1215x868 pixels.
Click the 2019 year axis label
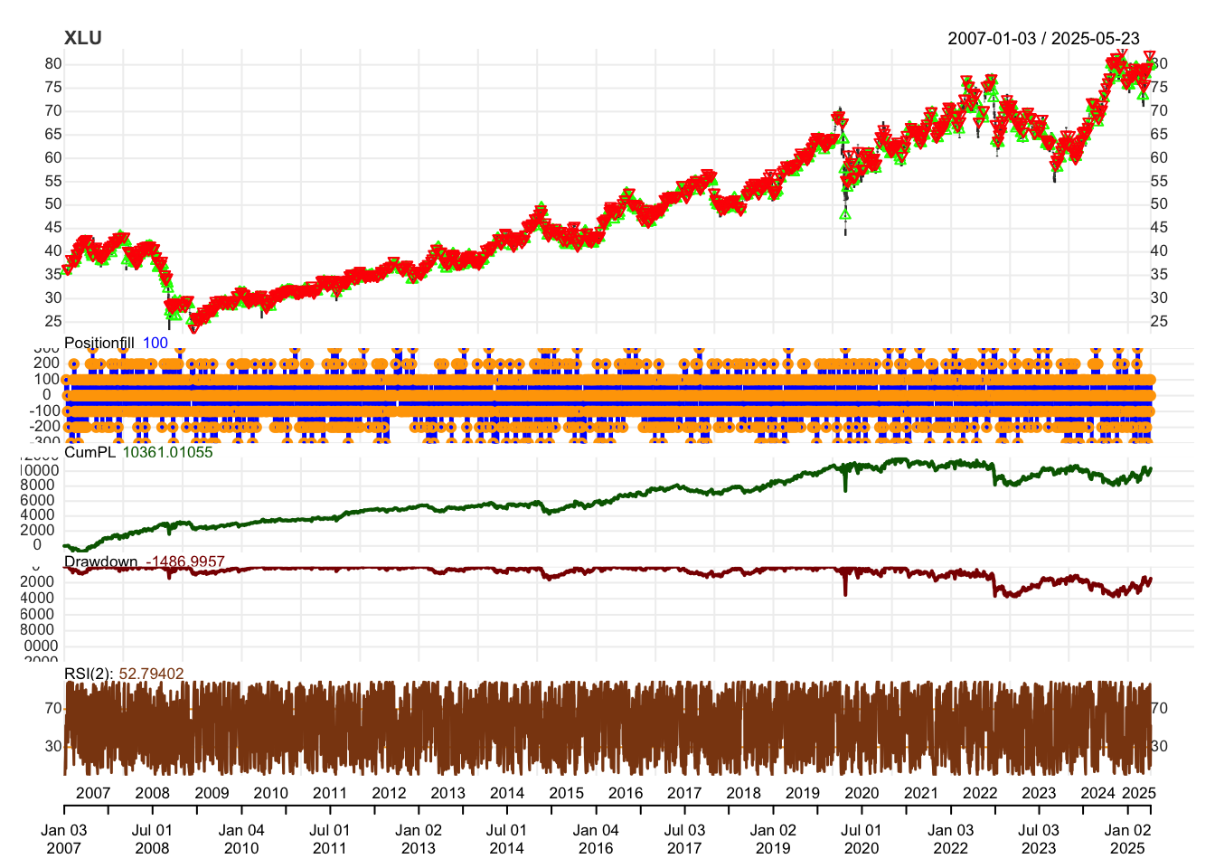803,793
